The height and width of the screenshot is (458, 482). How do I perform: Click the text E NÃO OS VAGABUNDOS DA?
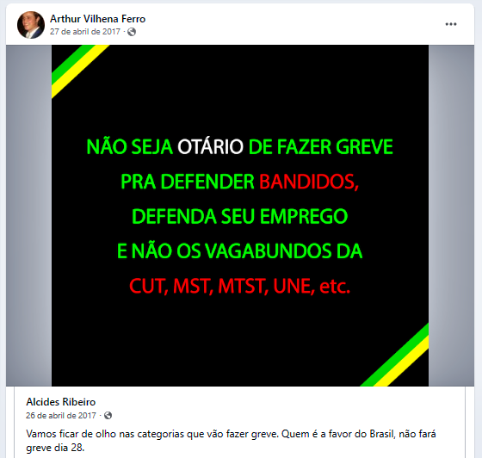click(x=240, y=251)
